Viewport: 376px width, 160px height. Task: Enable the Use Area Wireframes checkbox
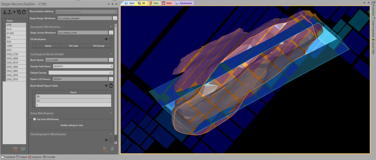click(35, 119)
